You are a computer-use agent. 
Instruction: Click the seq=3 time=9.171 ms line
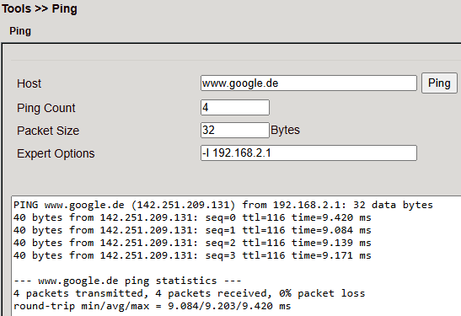click(x=192, y=255)
